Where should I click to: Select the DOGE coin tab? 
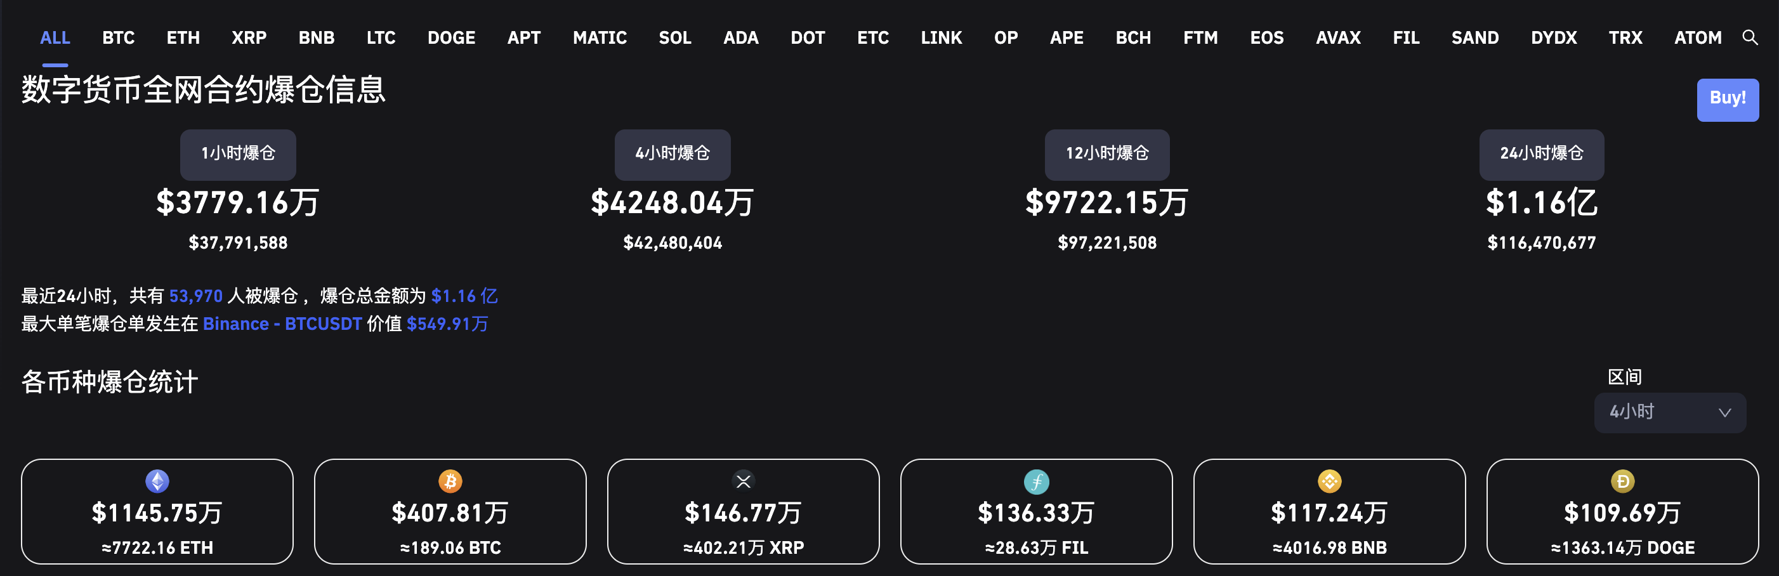pyautogui.click(x=451, y=37)
